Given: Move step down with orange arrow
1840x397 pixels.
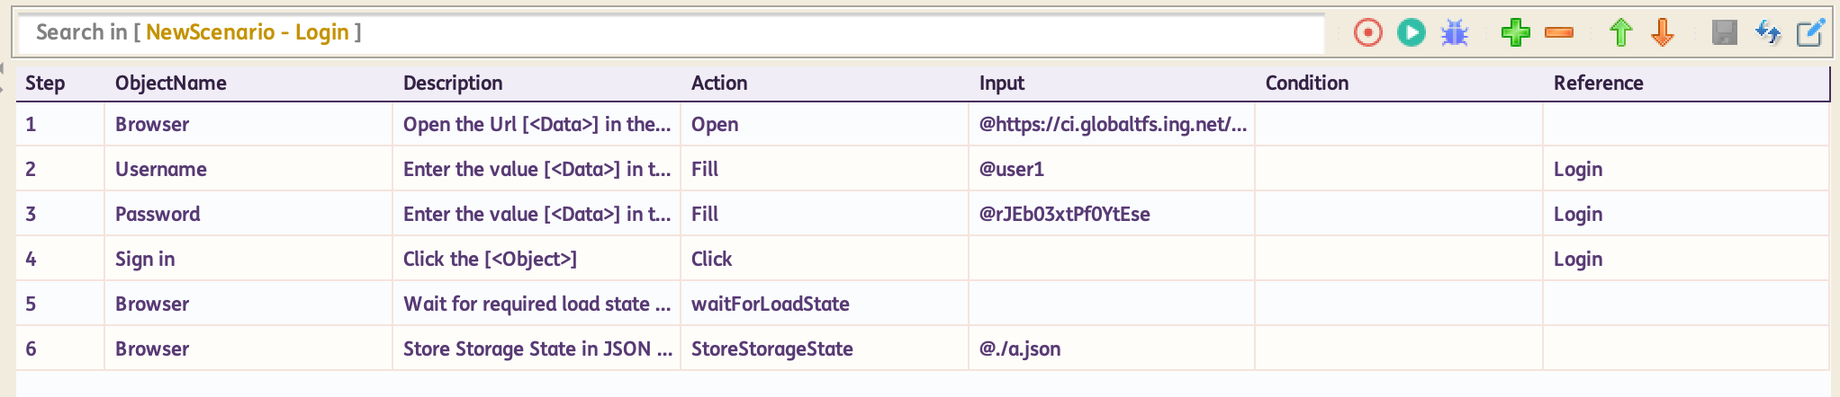Looking at the screenshot, I should [1663, 33].
